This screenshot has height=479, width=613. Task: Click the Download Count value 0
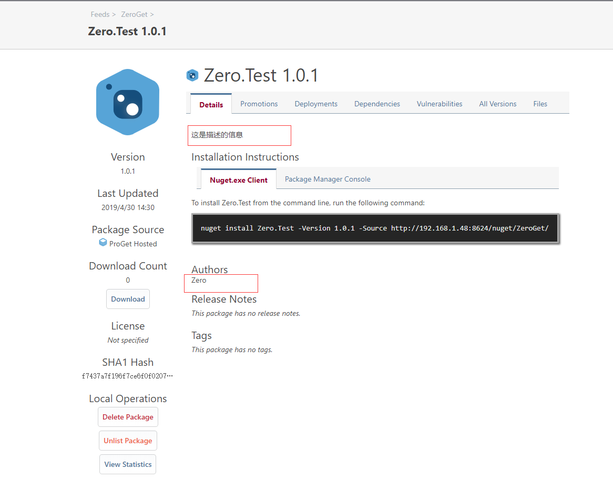point(128,280)
